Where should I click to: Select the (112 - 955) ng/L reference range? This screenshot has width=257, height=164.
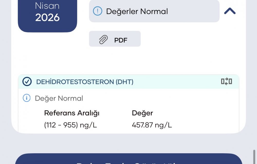(x=70, y=125)
